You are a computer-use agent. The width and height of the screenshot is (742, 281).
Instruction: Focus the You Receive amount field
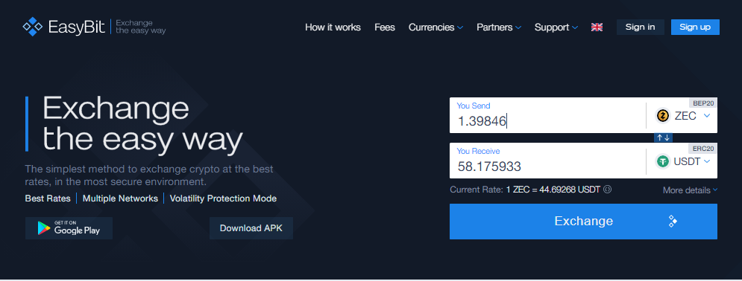(547, 161)
